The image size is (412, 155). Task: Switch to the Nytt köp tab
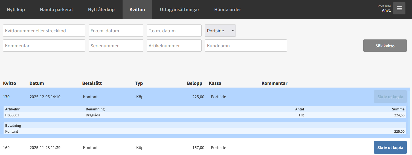click(x=16, y=10)
